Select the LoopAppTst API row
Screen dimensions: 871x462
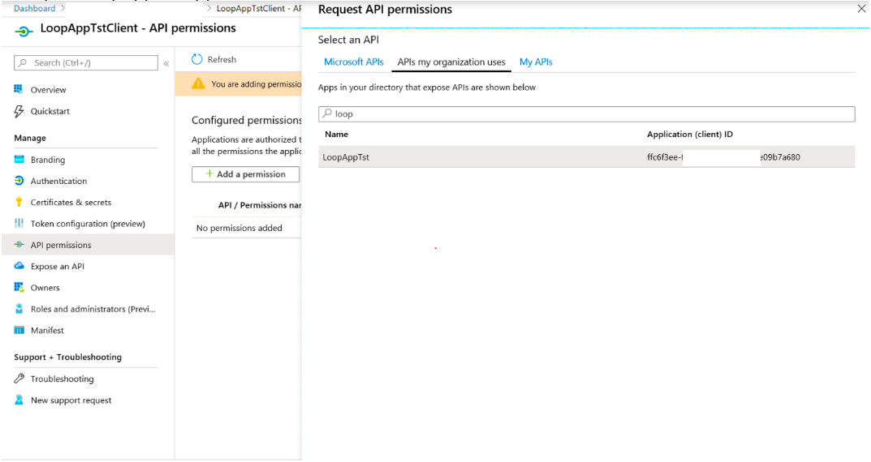(587, 157)
